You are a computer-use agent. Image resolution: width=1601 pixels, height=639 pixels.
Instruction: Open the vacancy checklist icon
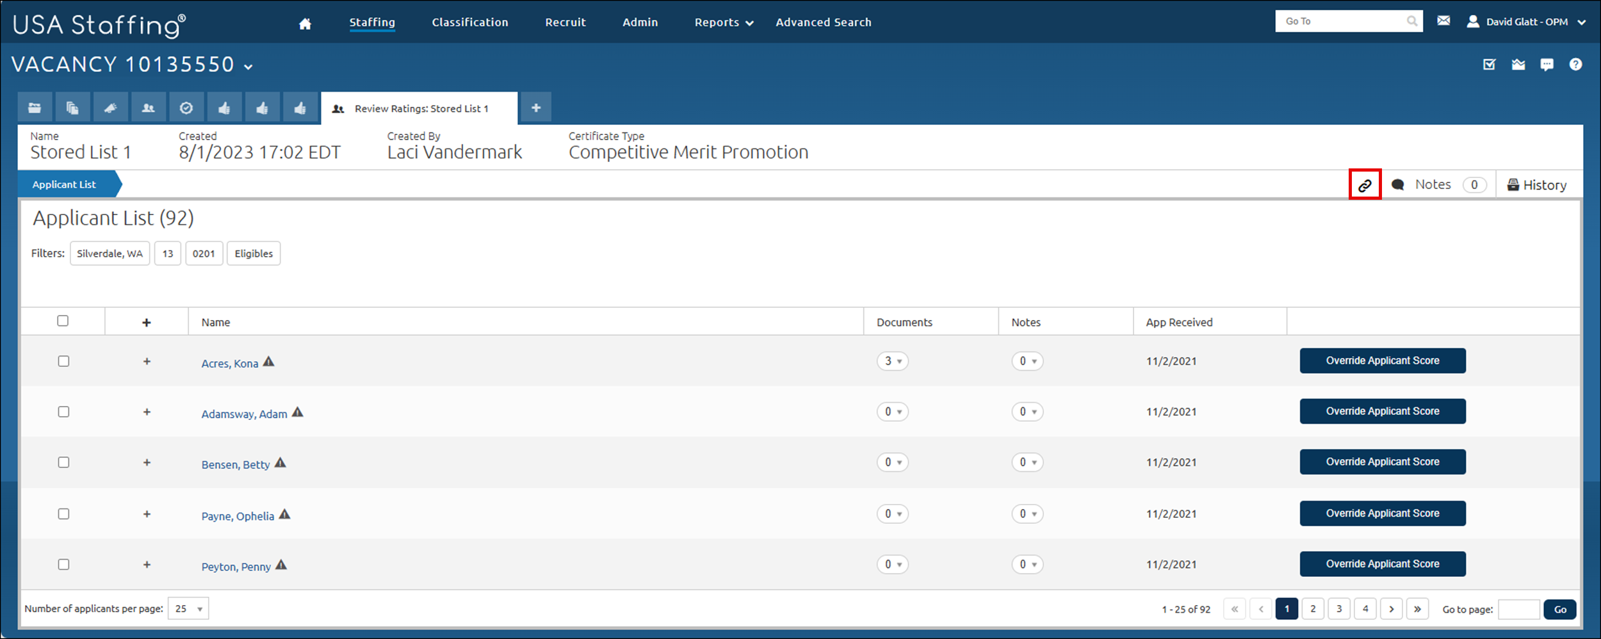pyautogui.click(x=1490, y=64)
